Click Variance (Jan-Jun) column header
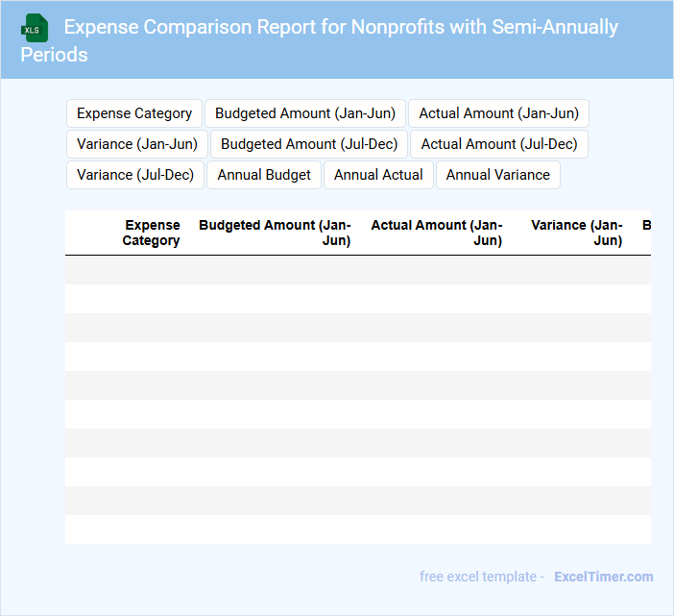 pyautogui.click(x=576, y=233)
